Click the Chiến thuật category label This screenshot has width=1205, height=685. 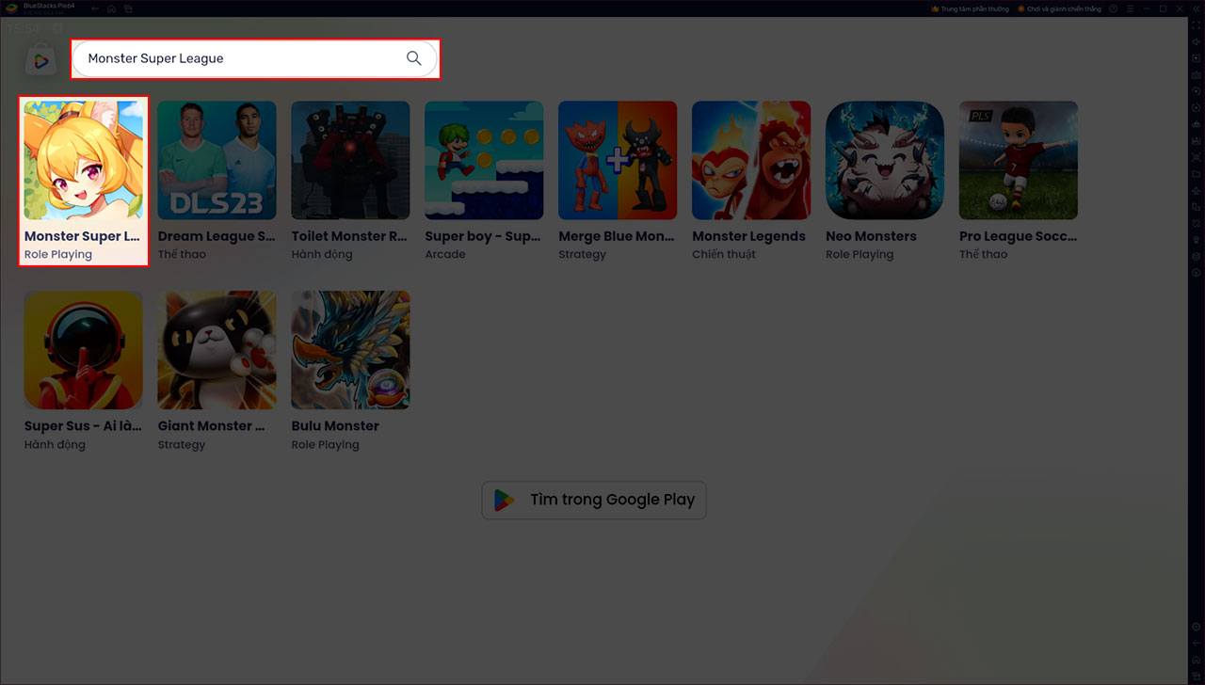tap(723, 255)
